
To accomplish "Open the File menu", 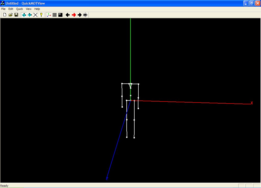I will point(3,9).
